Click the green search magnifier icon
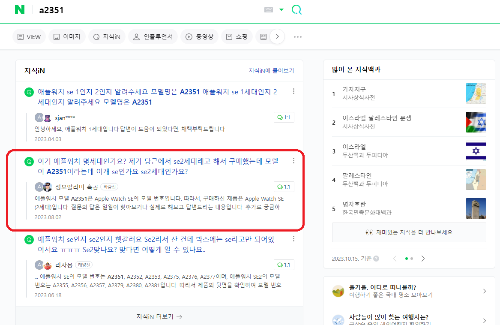 click(x=296, y=10)
